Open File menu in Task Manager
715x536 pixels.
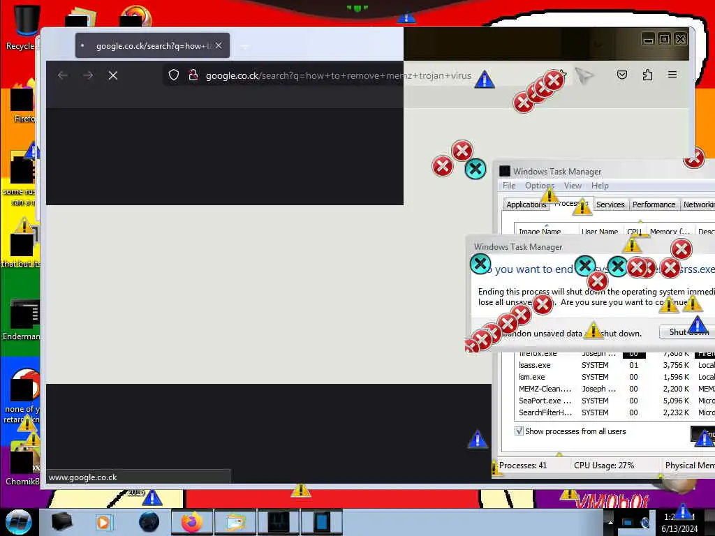coord(509,186)
